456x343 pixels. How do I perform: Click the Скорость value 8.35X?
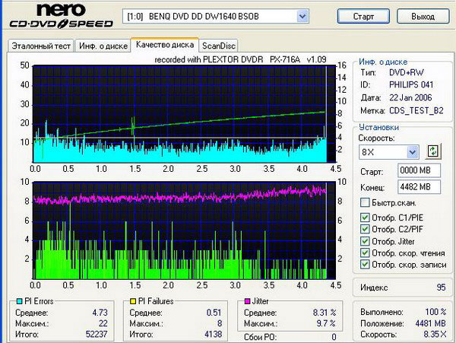click(x=435, y=335)
